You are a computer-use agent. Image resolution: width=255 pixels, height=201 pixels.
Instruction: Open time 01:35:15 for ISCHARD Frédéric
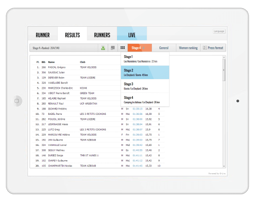[137, 109]
